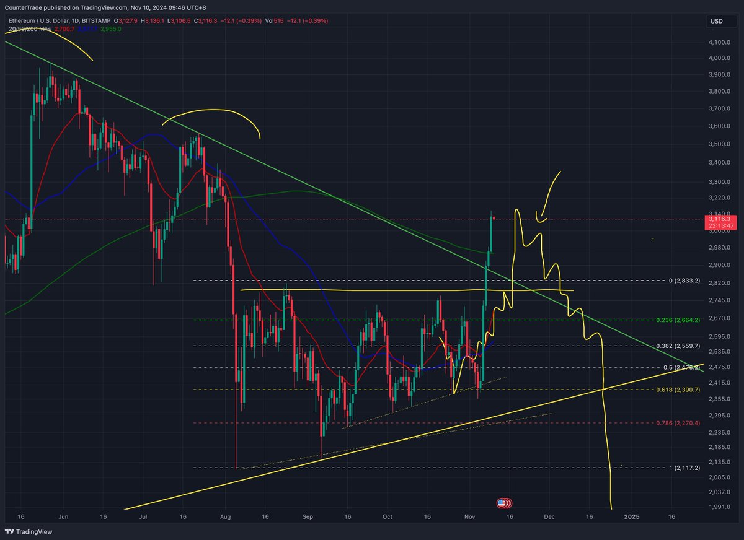Click the Oct date on the time axis
Screen dimensions: 744x540
[387, 516]
